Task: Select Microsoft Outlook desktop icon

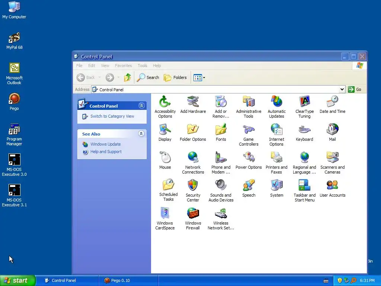Action: coord(15,74)
